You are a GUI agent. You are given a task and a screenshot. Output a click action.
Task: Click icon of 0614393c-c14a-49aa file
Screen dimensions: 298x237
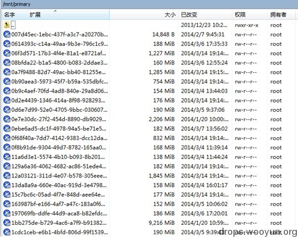(7, 44)
